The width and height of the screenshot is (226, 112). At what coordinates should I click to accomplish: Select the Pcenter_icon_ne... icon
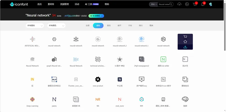point(76,79)
